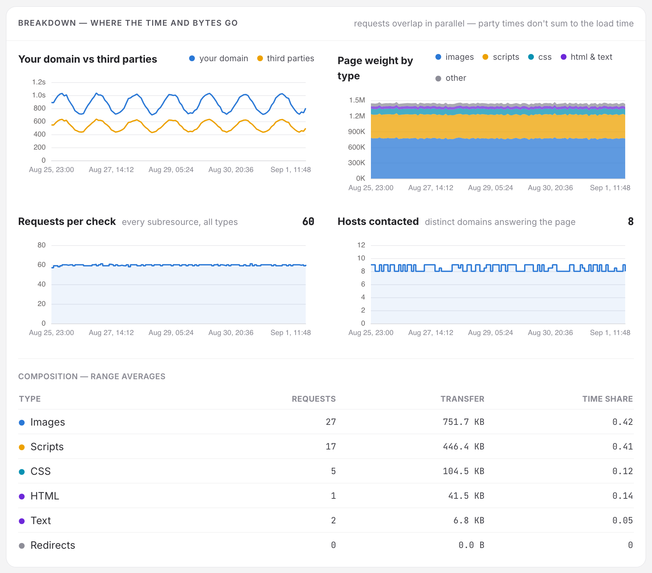The image size is (652, 573).
Task: Select the HTML row label
Action: tap(45, 496)
